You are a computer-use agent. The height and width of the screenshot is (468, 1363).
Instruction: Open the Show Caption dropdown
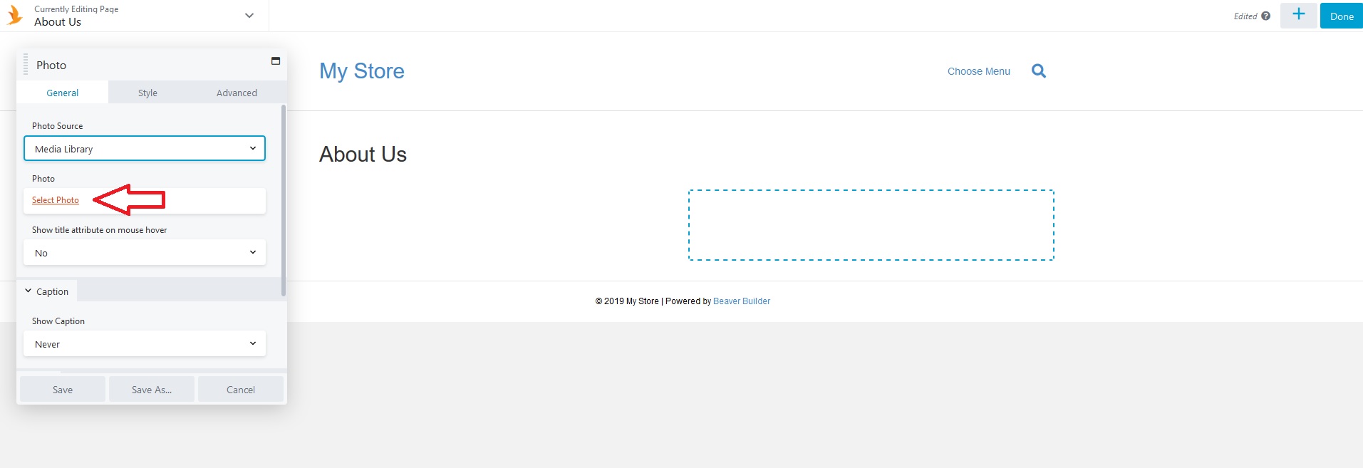(145, 343)
